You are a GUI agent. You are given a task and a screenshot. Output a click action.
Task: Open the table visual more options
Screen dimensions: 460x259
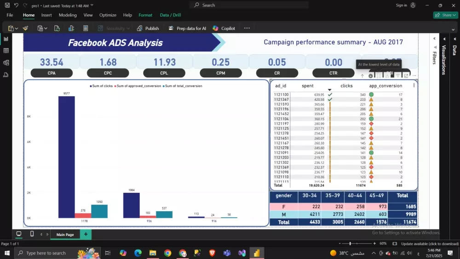414,76
